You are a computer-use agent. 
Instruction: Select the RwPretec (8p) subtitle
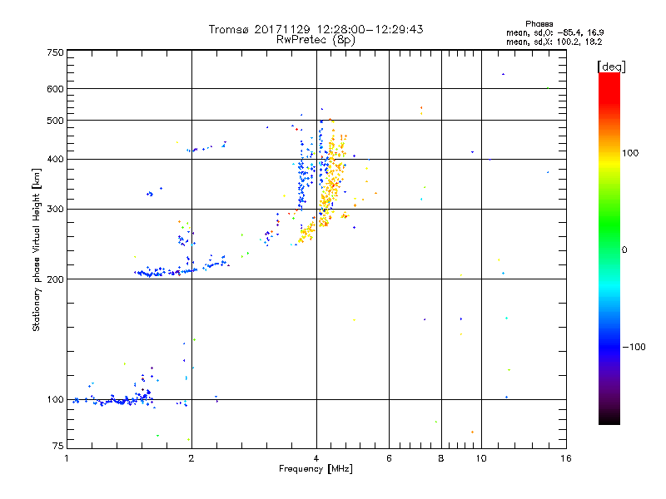316,40
